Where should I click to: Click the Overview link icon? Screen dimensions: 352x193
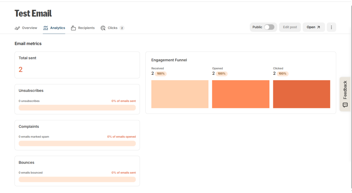pos(17,28)
